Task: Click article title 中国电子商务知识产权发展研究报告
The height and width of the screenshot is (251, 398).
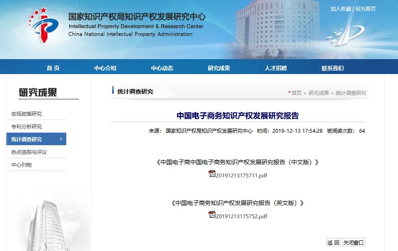Action: 237,116
